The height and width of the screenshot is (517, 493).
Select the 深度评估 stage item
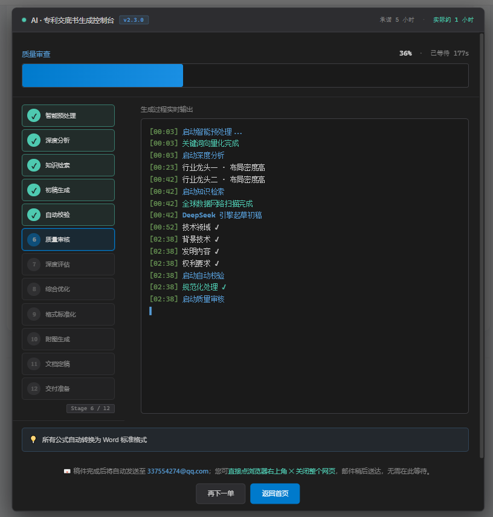click(68, 265)
